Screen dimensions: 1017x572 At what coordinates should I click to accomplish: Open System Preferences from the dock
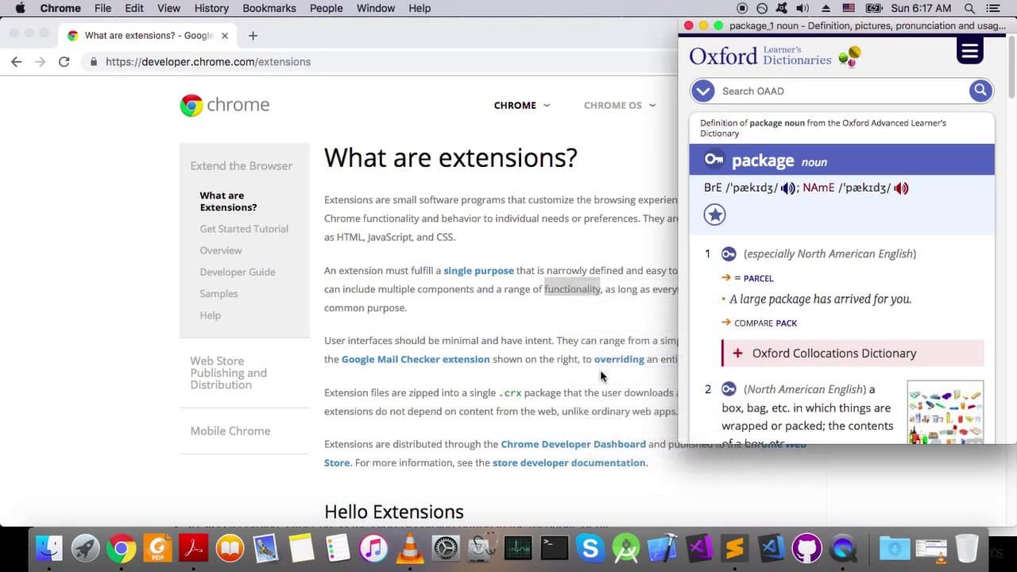pyautogui.click(x=446, y=549)
